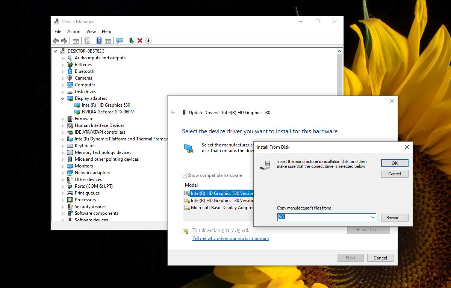Select Software components in device tree
Screen dimensions: 451x288
tap(97, 213)
